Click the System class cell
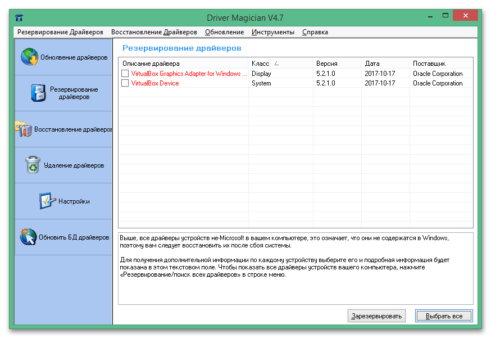 coord(261,83)
